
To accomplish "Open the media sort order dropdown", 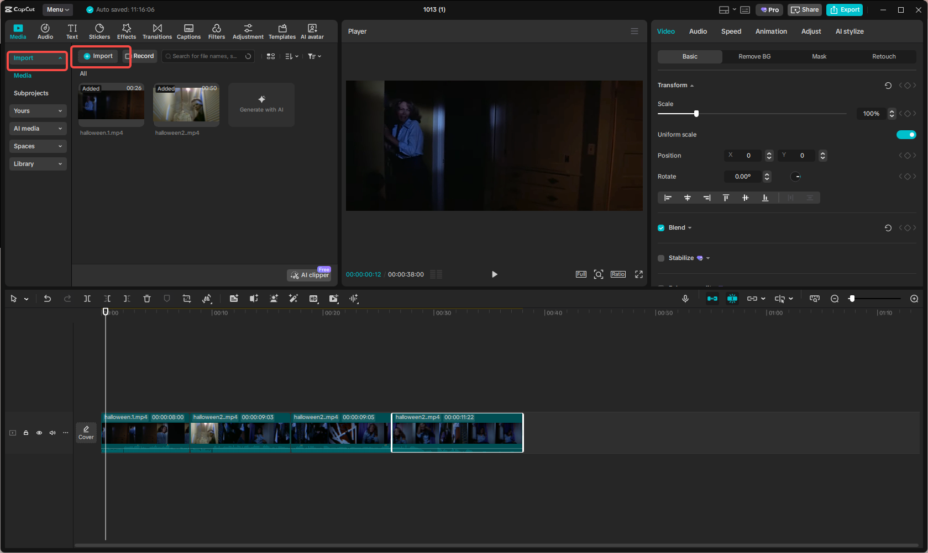I will tap(292, 56).
